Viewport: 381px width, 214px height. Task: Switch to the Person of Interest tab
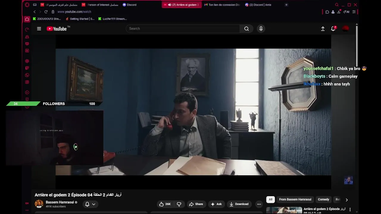[x=100, y=5]
